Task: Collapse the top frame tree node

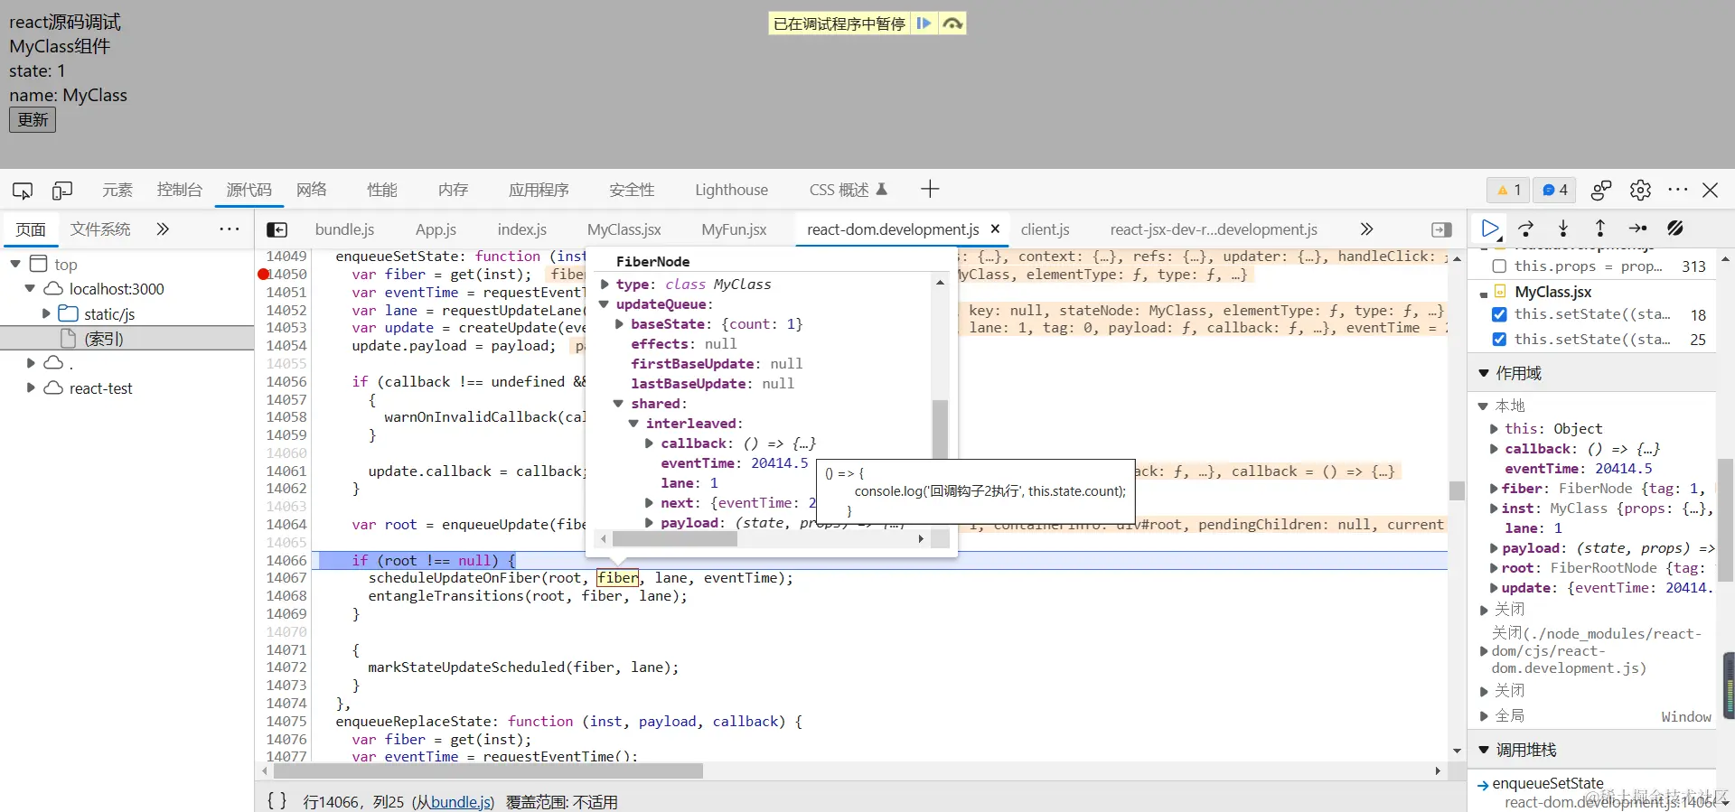Action: click(15, 264)
